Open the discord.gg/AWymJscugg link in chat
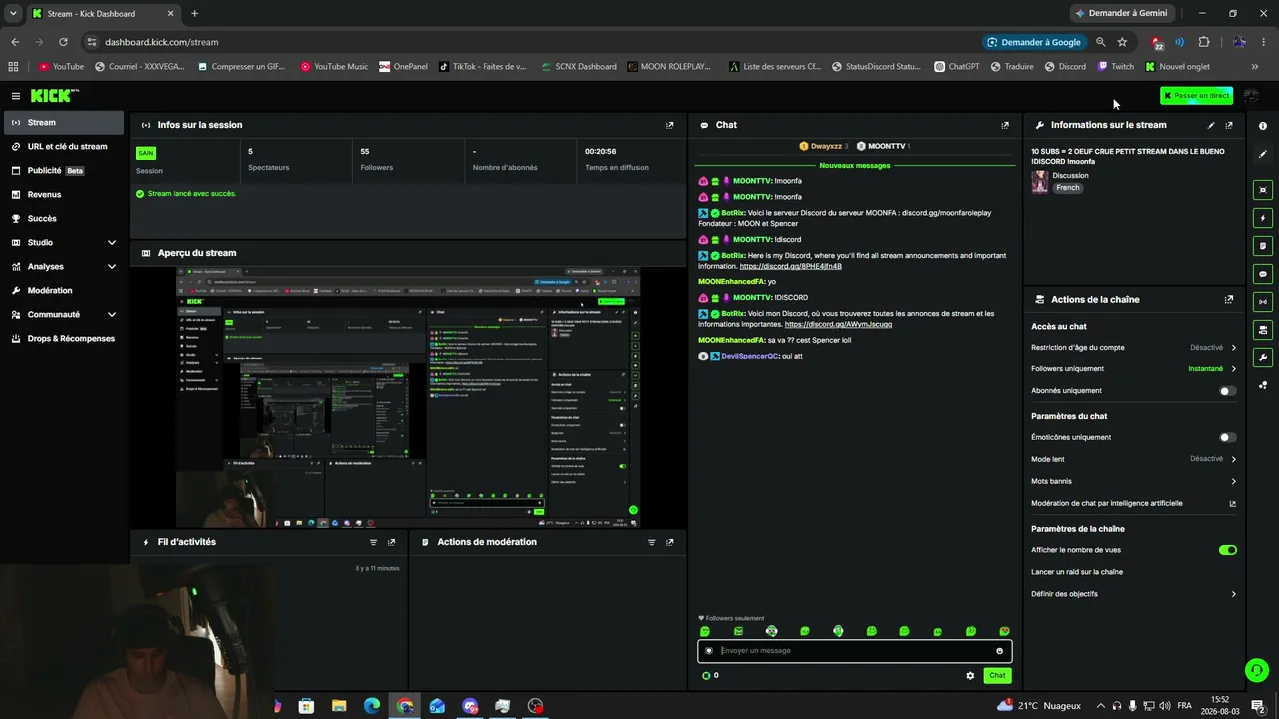The width and height of the screenshot is (1279, 719). point(838,324)
